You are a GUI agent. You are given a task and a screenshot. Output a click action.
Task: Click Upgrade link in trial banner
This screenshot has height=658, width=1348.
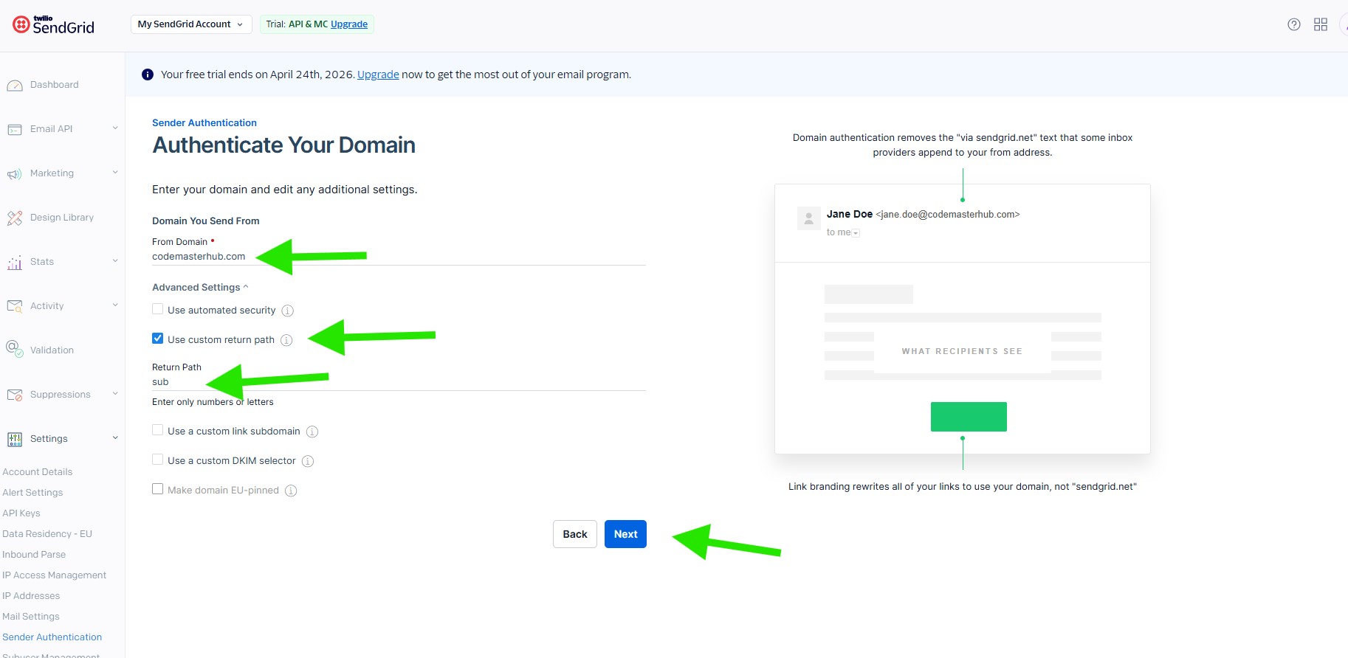coord(378,75)
